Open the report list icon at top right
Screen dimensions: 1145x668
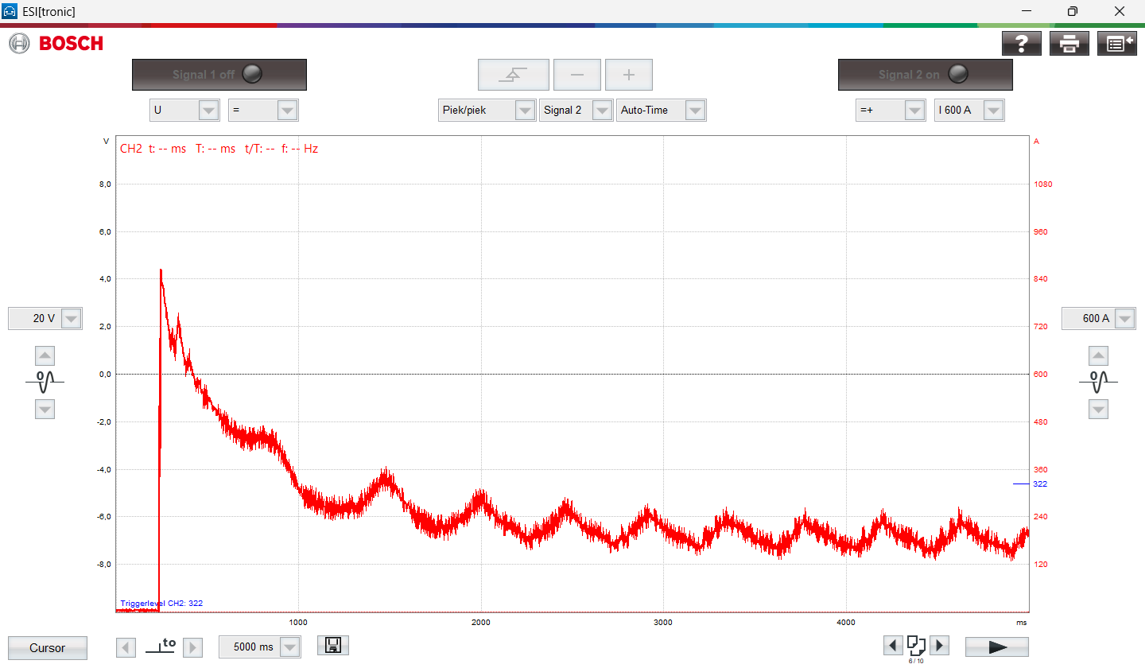pos(1116,44)
